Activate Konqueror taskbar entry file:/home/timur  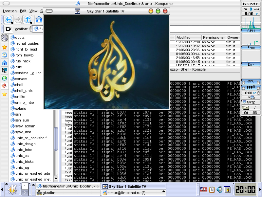68,186
